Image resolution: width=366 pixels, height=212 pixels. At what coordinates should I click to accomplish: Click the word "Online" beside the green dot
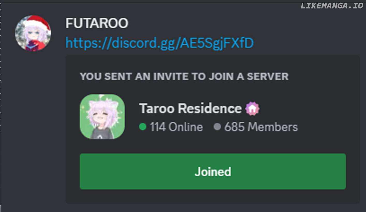[x=186, y=127]
